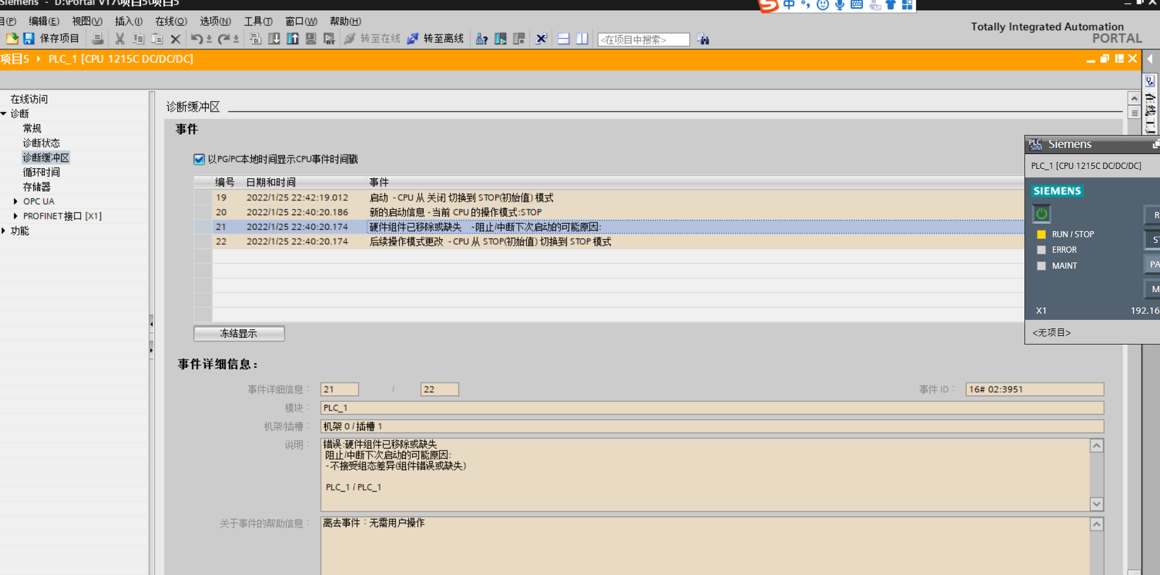Click the description box scroll-down arrow
1160x575 pixels.
point(1097,504)
